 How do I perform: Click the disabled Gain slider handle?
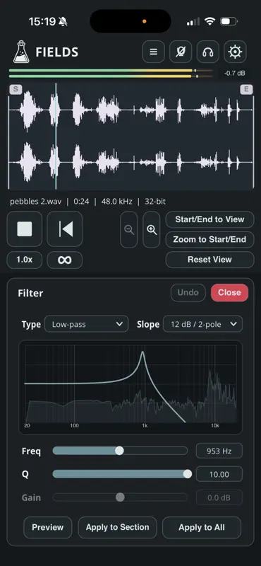[x=120, y=497]
